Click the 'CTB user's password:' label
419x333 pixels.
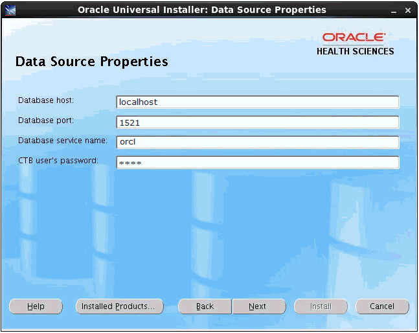pyautogui.click(x=58, y=161)
